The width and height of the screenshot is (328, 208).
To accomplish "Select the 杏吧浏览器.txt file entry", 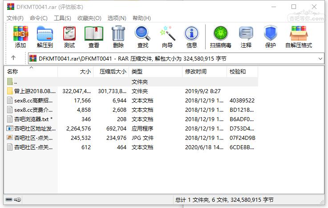I will (131, 119).
